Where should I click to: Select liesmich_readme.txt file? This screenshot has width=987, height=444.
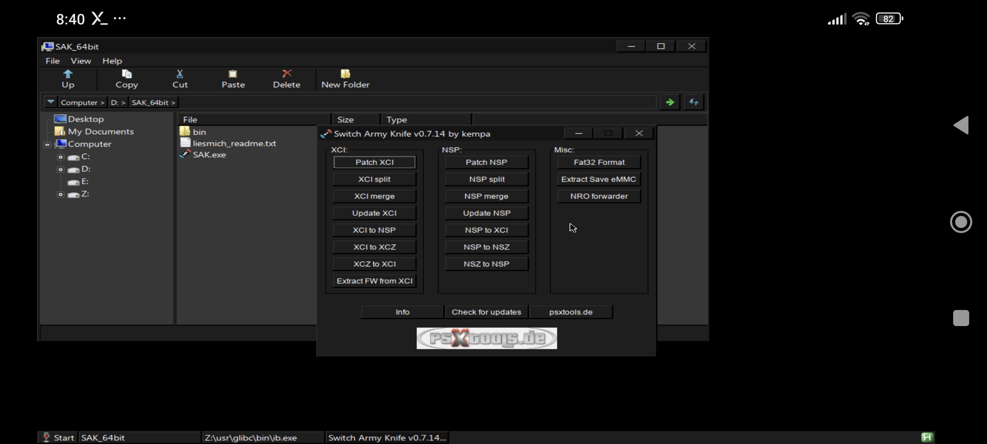point(234,143)
